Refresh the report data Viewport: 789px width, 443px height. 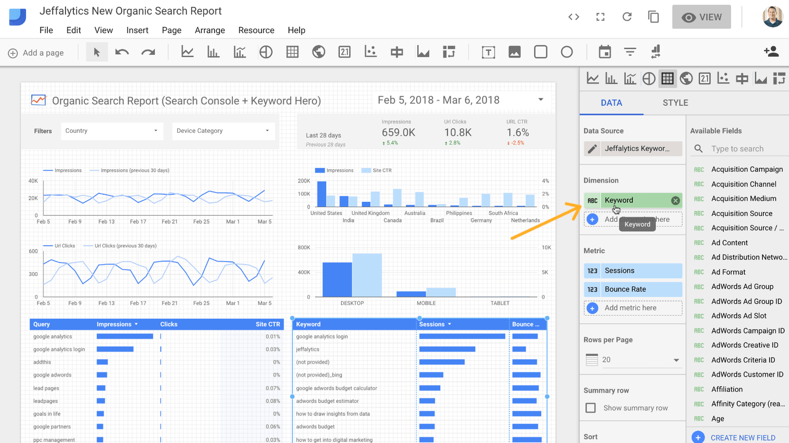click(x=627, y=17)
